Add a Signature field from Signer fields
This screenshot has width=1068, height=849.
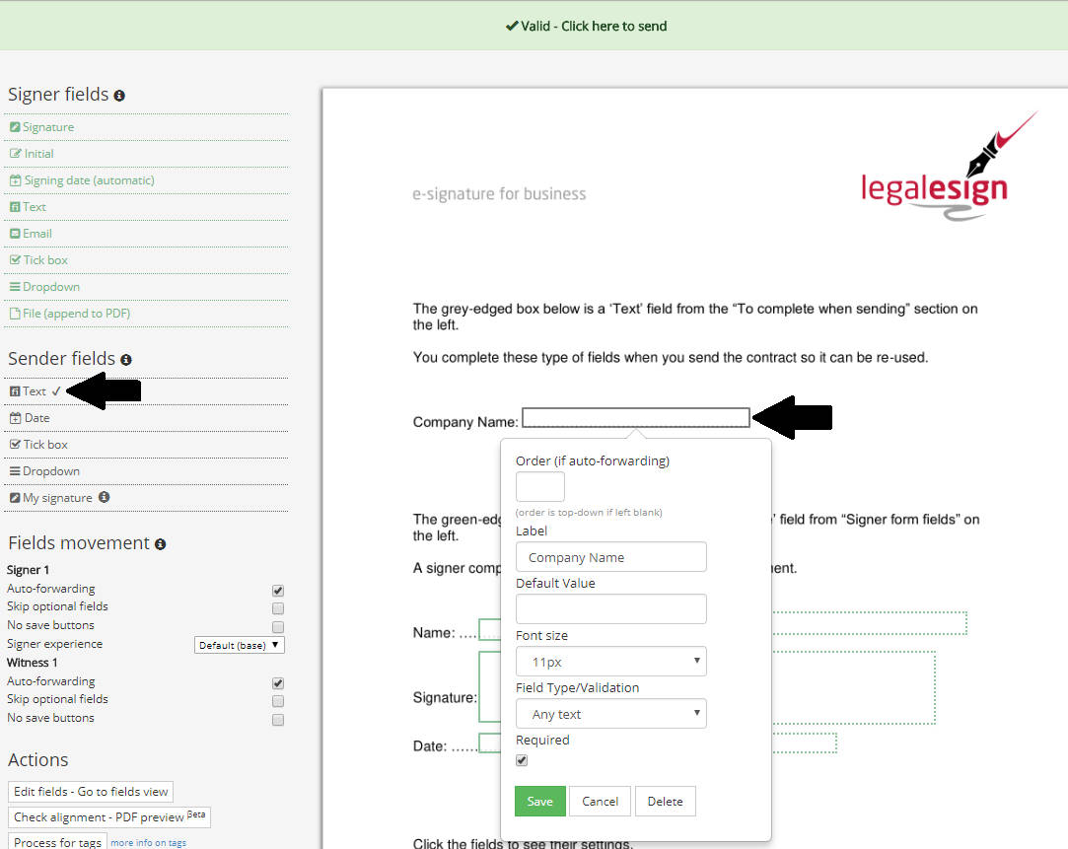click(x=46, y=126)
